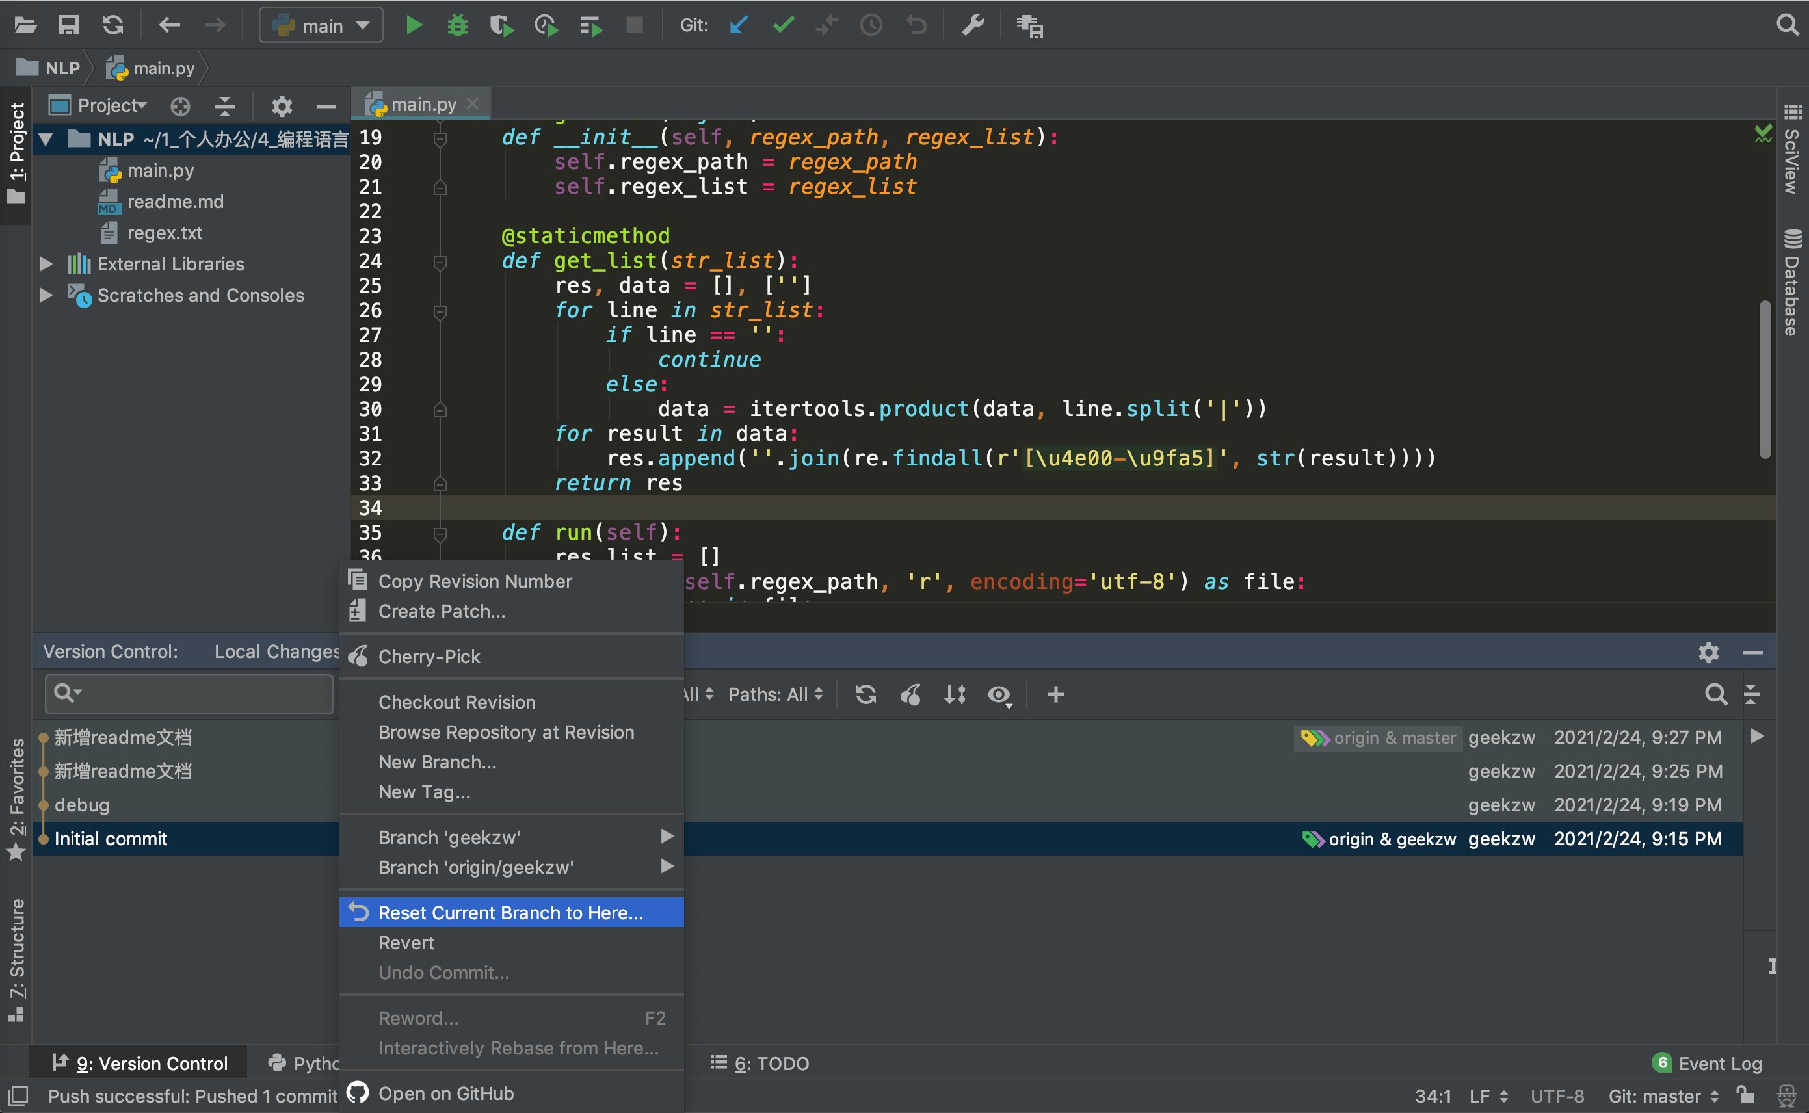1809x1113 pixels.
Task: Commit changes using the Git checkmark icon
Action: 783,24
